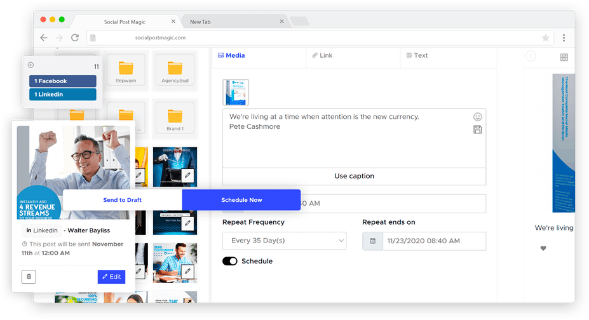Click the blue preview image on right
This screenshot has height=320, width=589.
click(x=564, y=143)
